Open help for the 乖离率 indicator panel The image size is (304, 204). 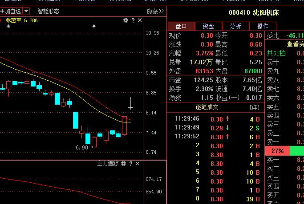tap(133, 20)
